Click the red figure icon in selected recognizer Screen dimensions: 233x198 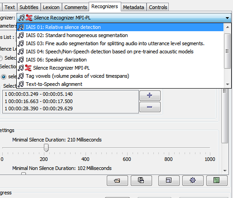coord(29,18)
